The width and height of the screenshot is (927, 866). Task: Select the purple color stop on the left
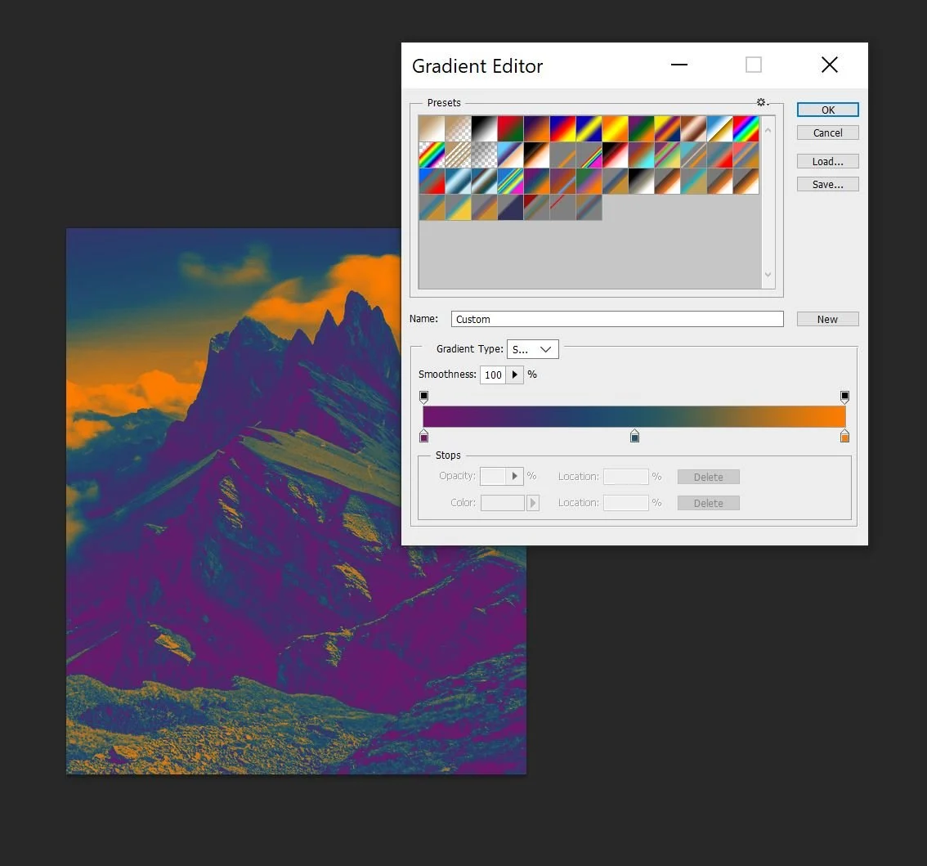[x=423, y=436]
